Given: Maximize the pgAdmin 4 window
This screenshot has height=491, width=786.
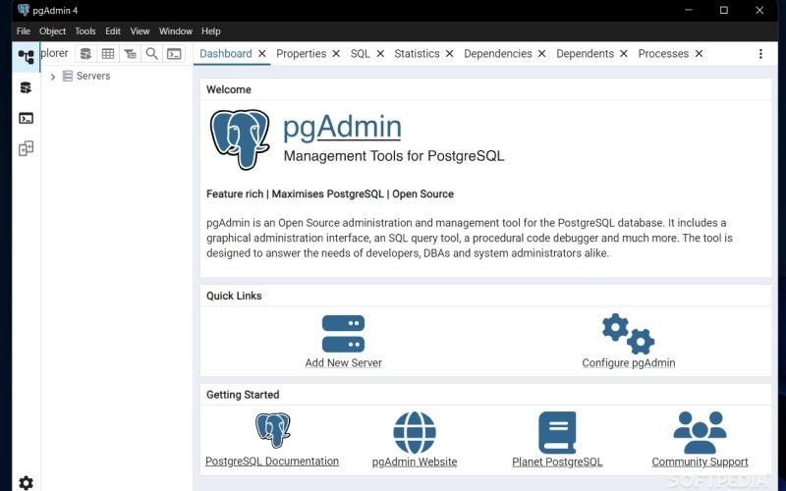Looking at the screenshot, I should tap(724, 10).
